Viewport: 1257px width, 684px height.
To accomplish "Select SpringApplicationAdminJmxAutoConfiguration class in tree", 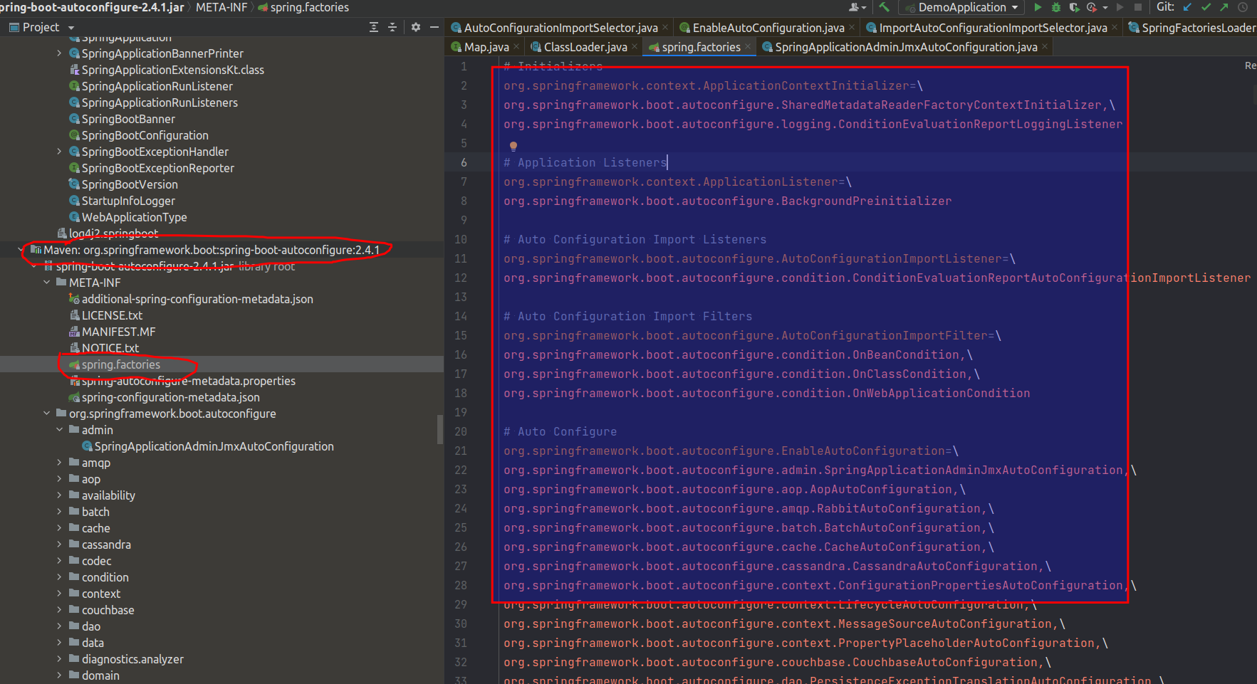I will click(214, 446).
